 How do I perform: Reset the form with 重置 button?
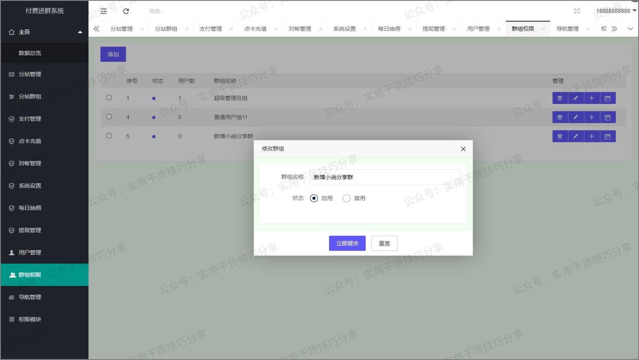click(x=384, y=243)
